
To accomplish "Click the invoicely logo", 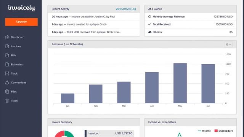I will tap(21, 8).
